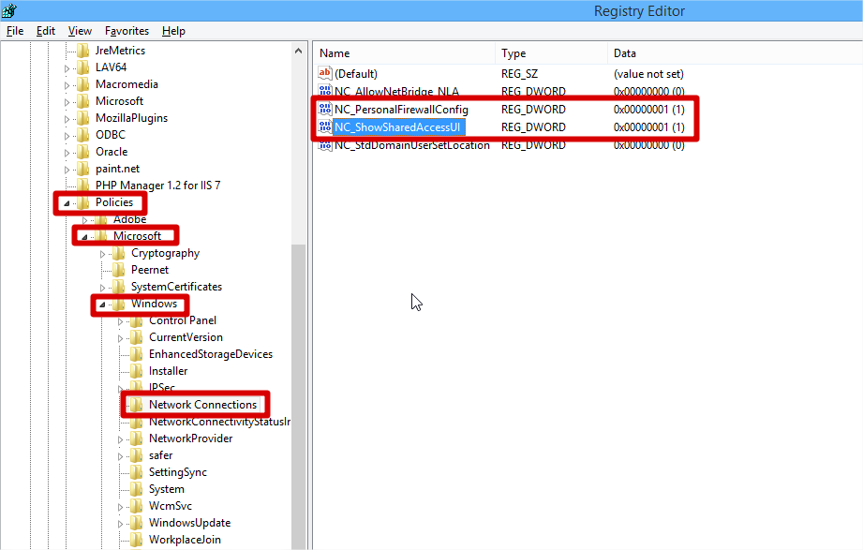Open the Edit menu
This screenshot has height=550, width=863.
(x=46, y=31)
